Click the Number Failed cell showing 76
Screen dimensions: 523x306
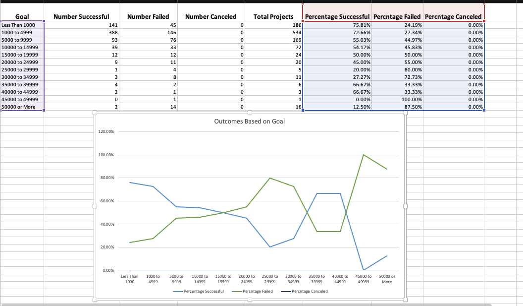148,40
